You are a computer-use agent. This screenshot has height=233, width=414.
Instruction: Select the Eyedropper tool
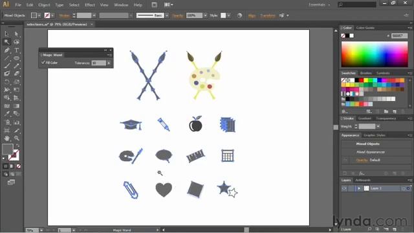pyautogui.click(x=7, y=114)
